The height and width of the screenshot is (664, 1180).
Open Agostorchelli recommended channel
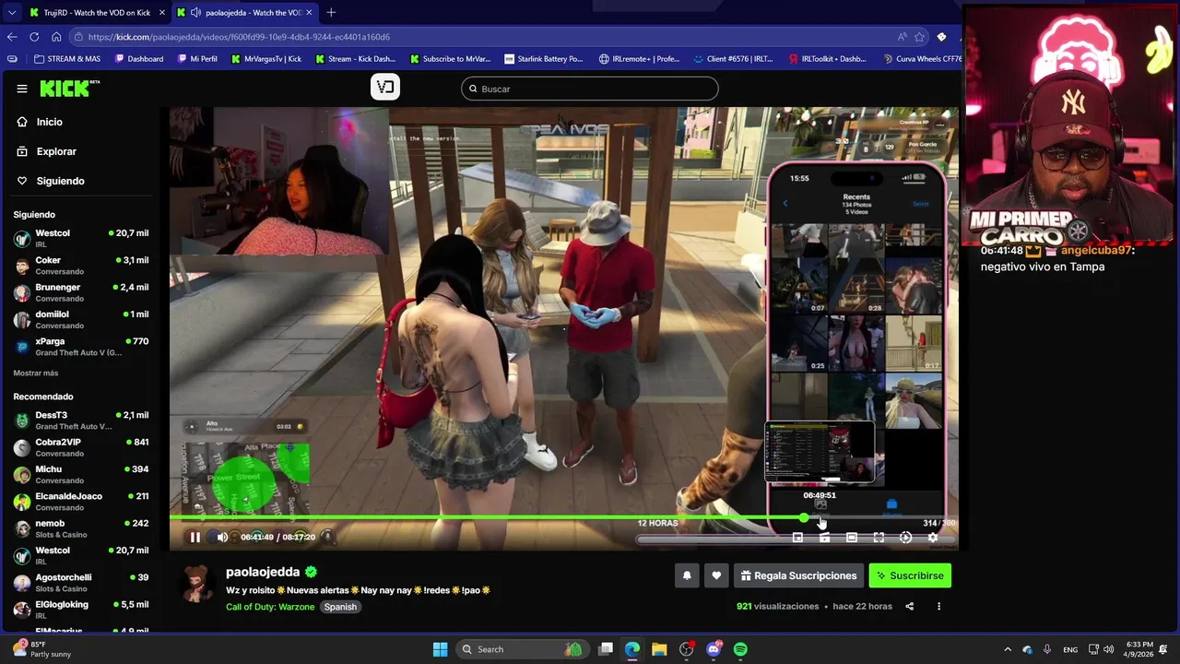pyautogui.click(x=81, y=583)
